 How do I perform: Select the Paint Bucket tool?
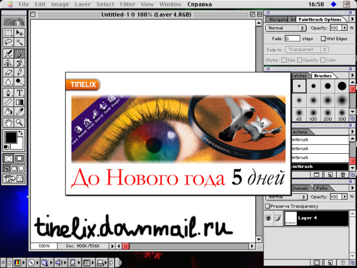coord(8,111)
